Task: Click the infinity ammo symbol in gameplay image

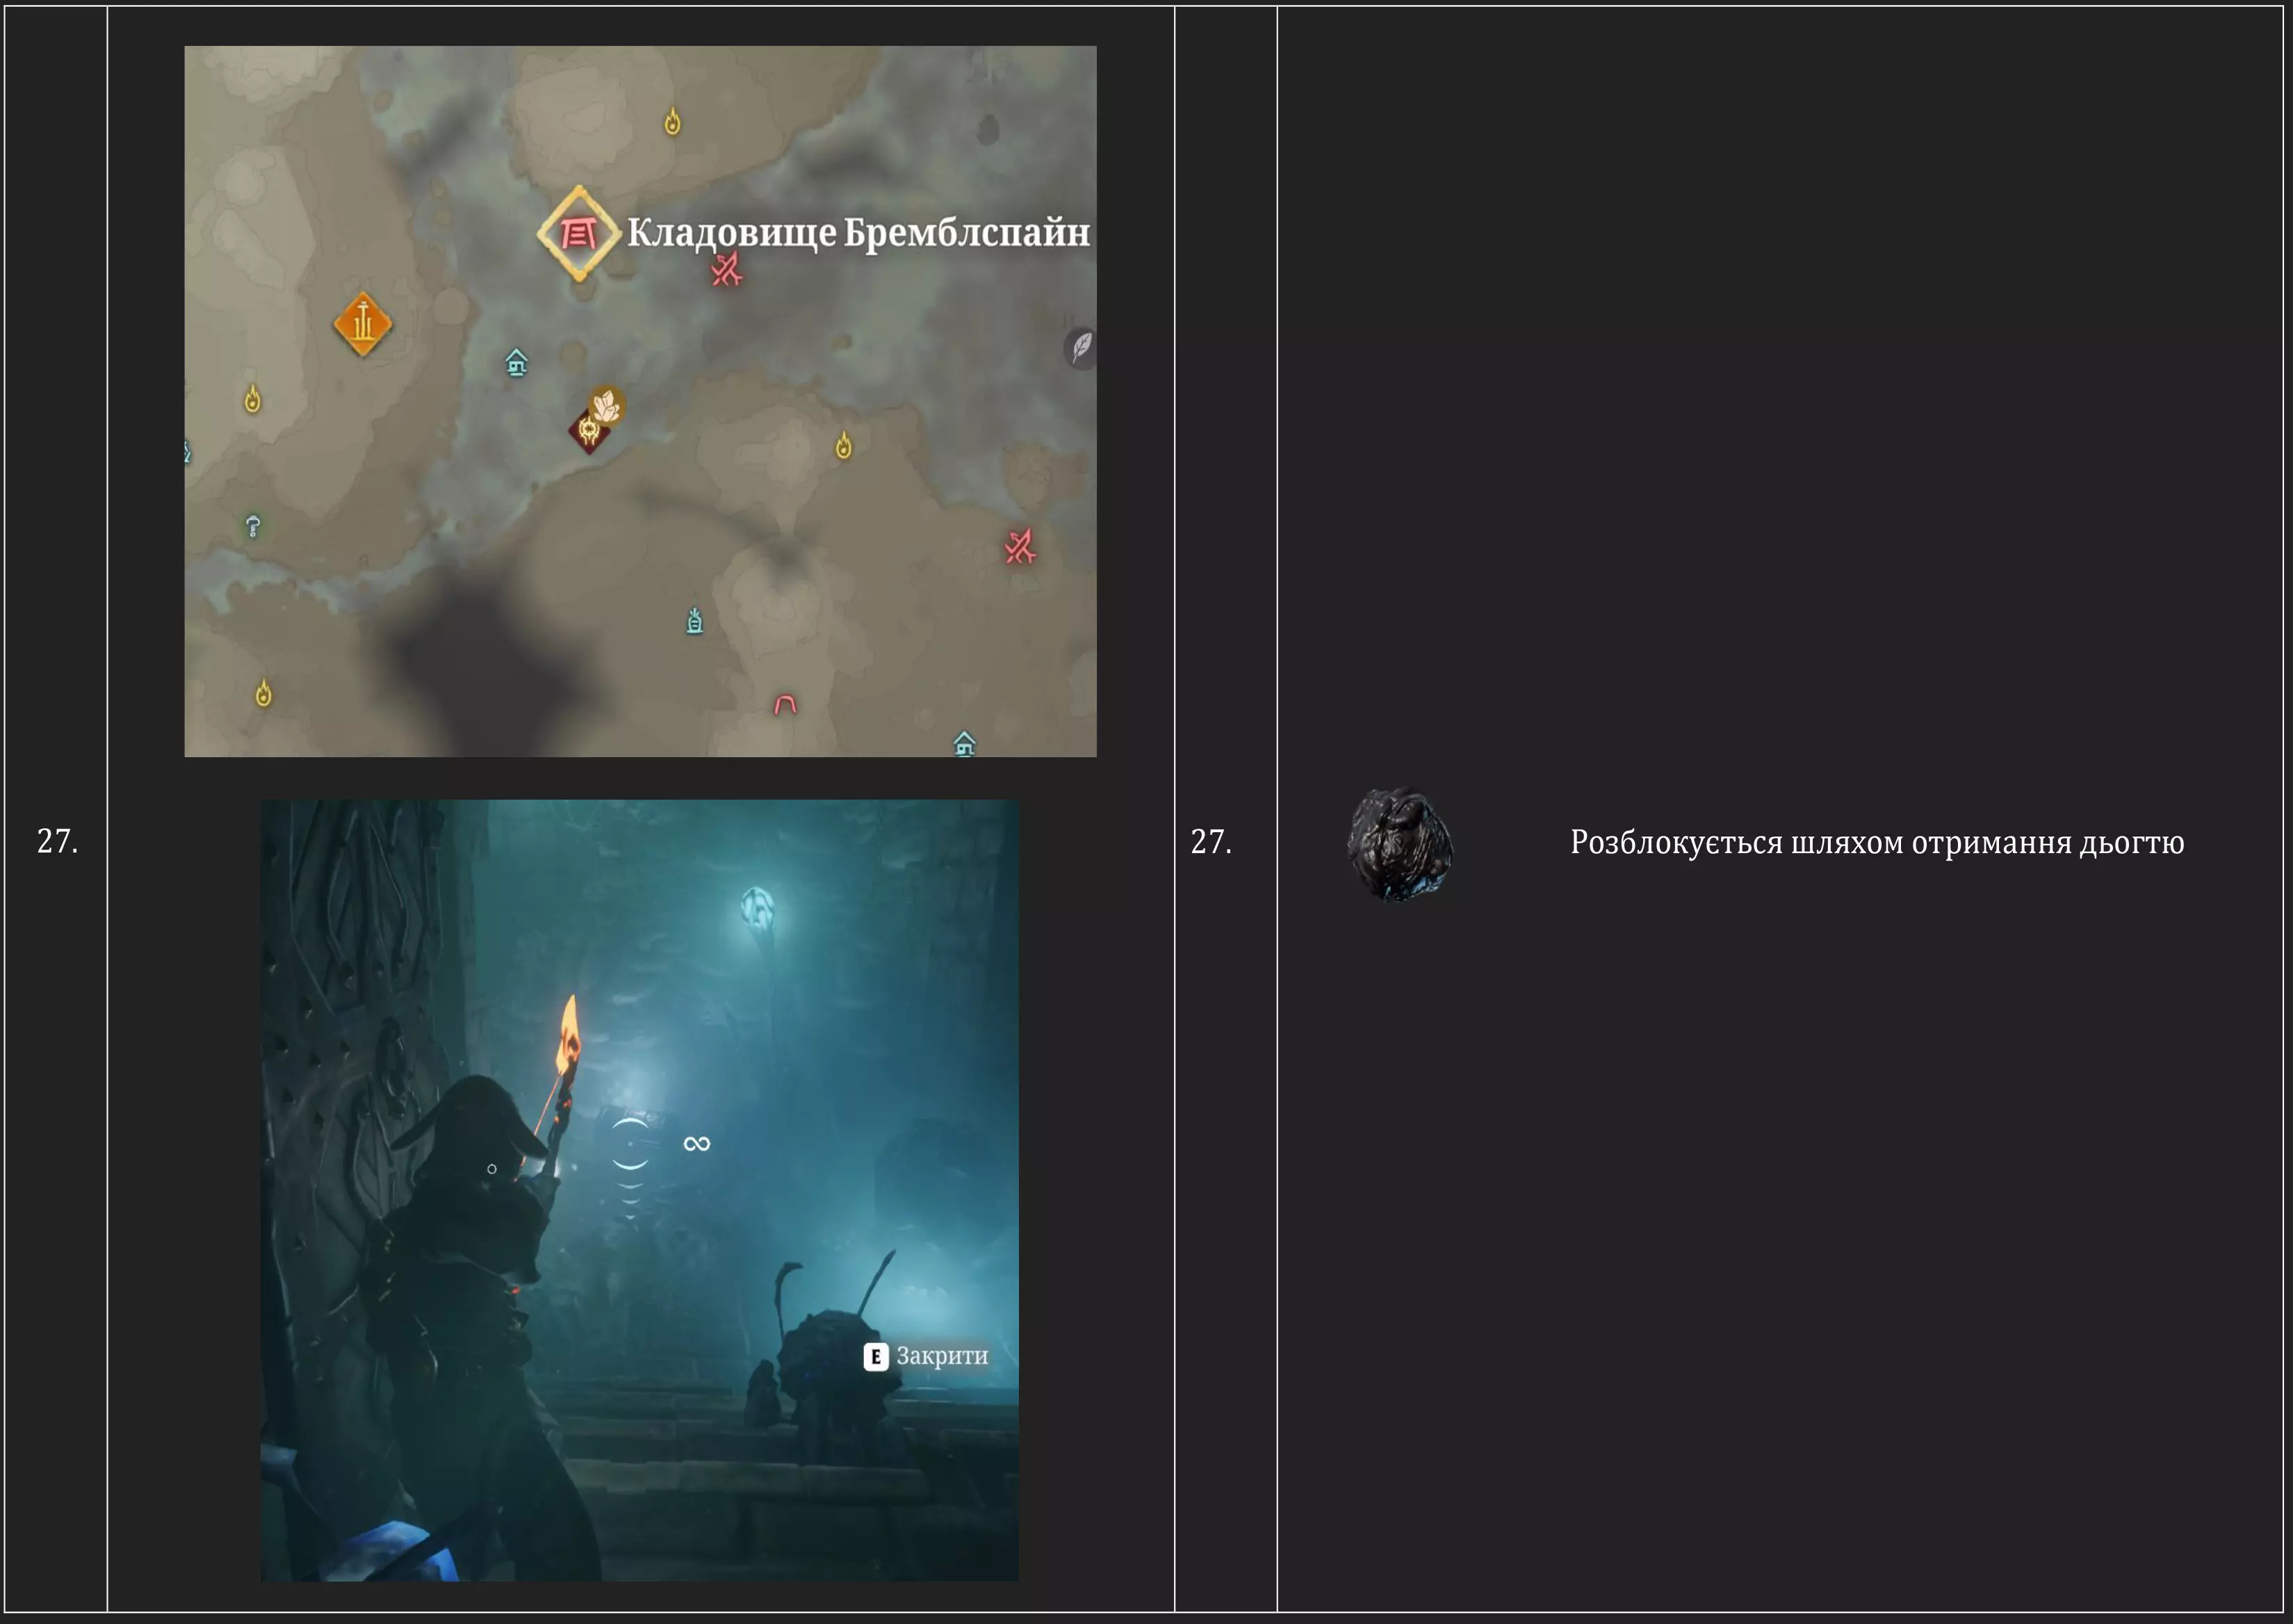Action: coord(696,1144)
